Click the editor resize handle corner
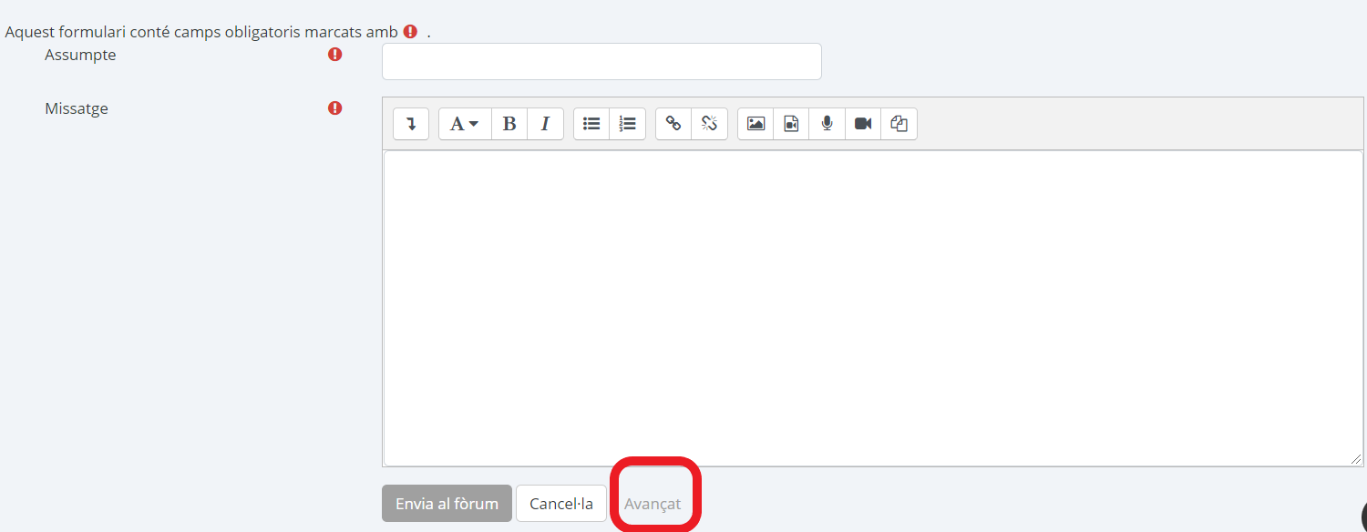The width and height of the screenshot is (1367, 532). [1357, 460]
